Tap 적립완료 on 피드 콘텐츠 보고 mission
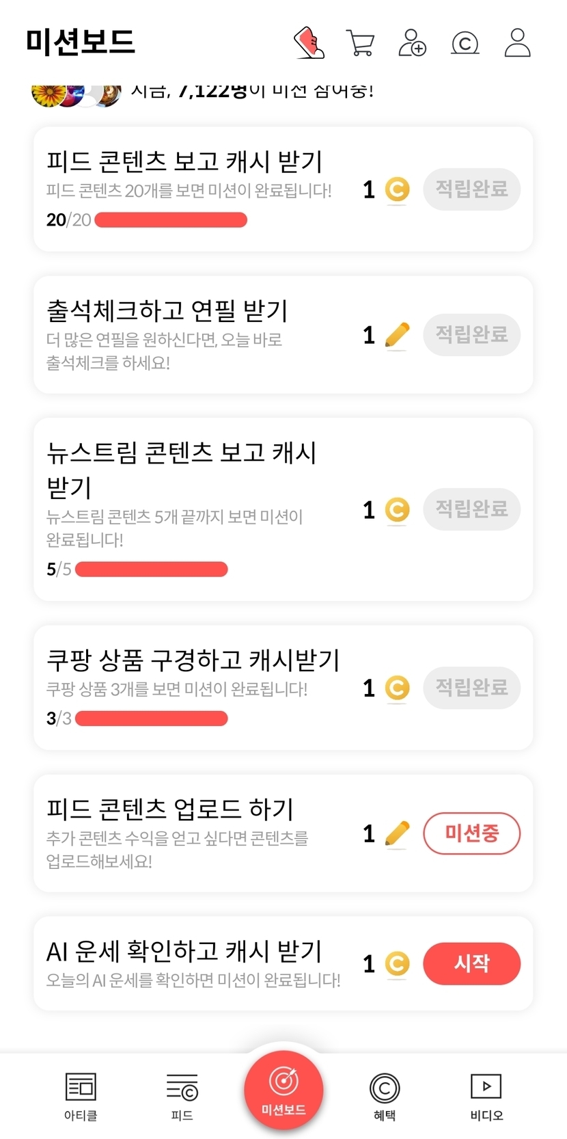The image size is (567, 1139). (x=472, y=189)
